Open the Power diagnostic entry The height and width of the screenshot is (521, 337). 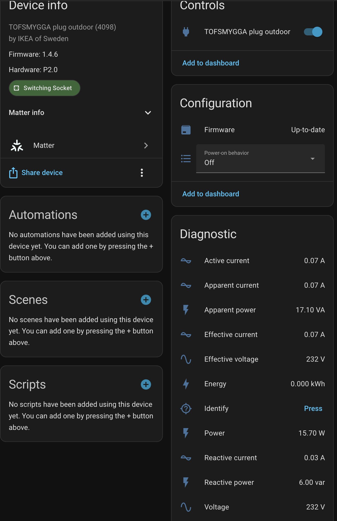(x=252, y=433)
